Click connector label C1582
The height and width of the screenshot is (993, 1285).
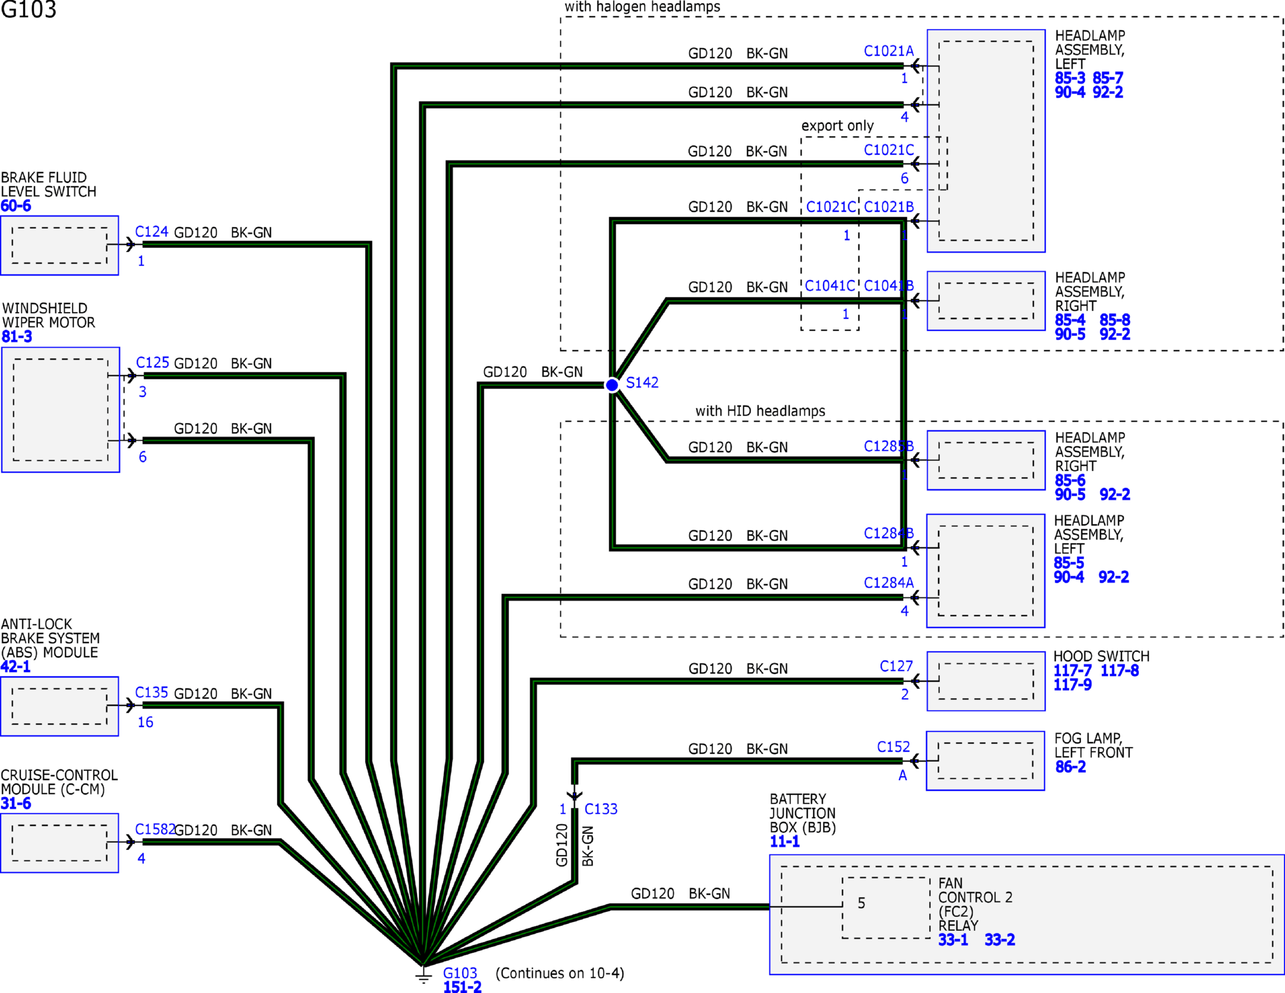(x=155, y=830)
